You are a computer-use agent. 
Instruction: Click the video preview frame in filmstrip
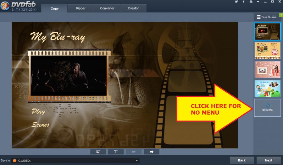pos(69,76)
